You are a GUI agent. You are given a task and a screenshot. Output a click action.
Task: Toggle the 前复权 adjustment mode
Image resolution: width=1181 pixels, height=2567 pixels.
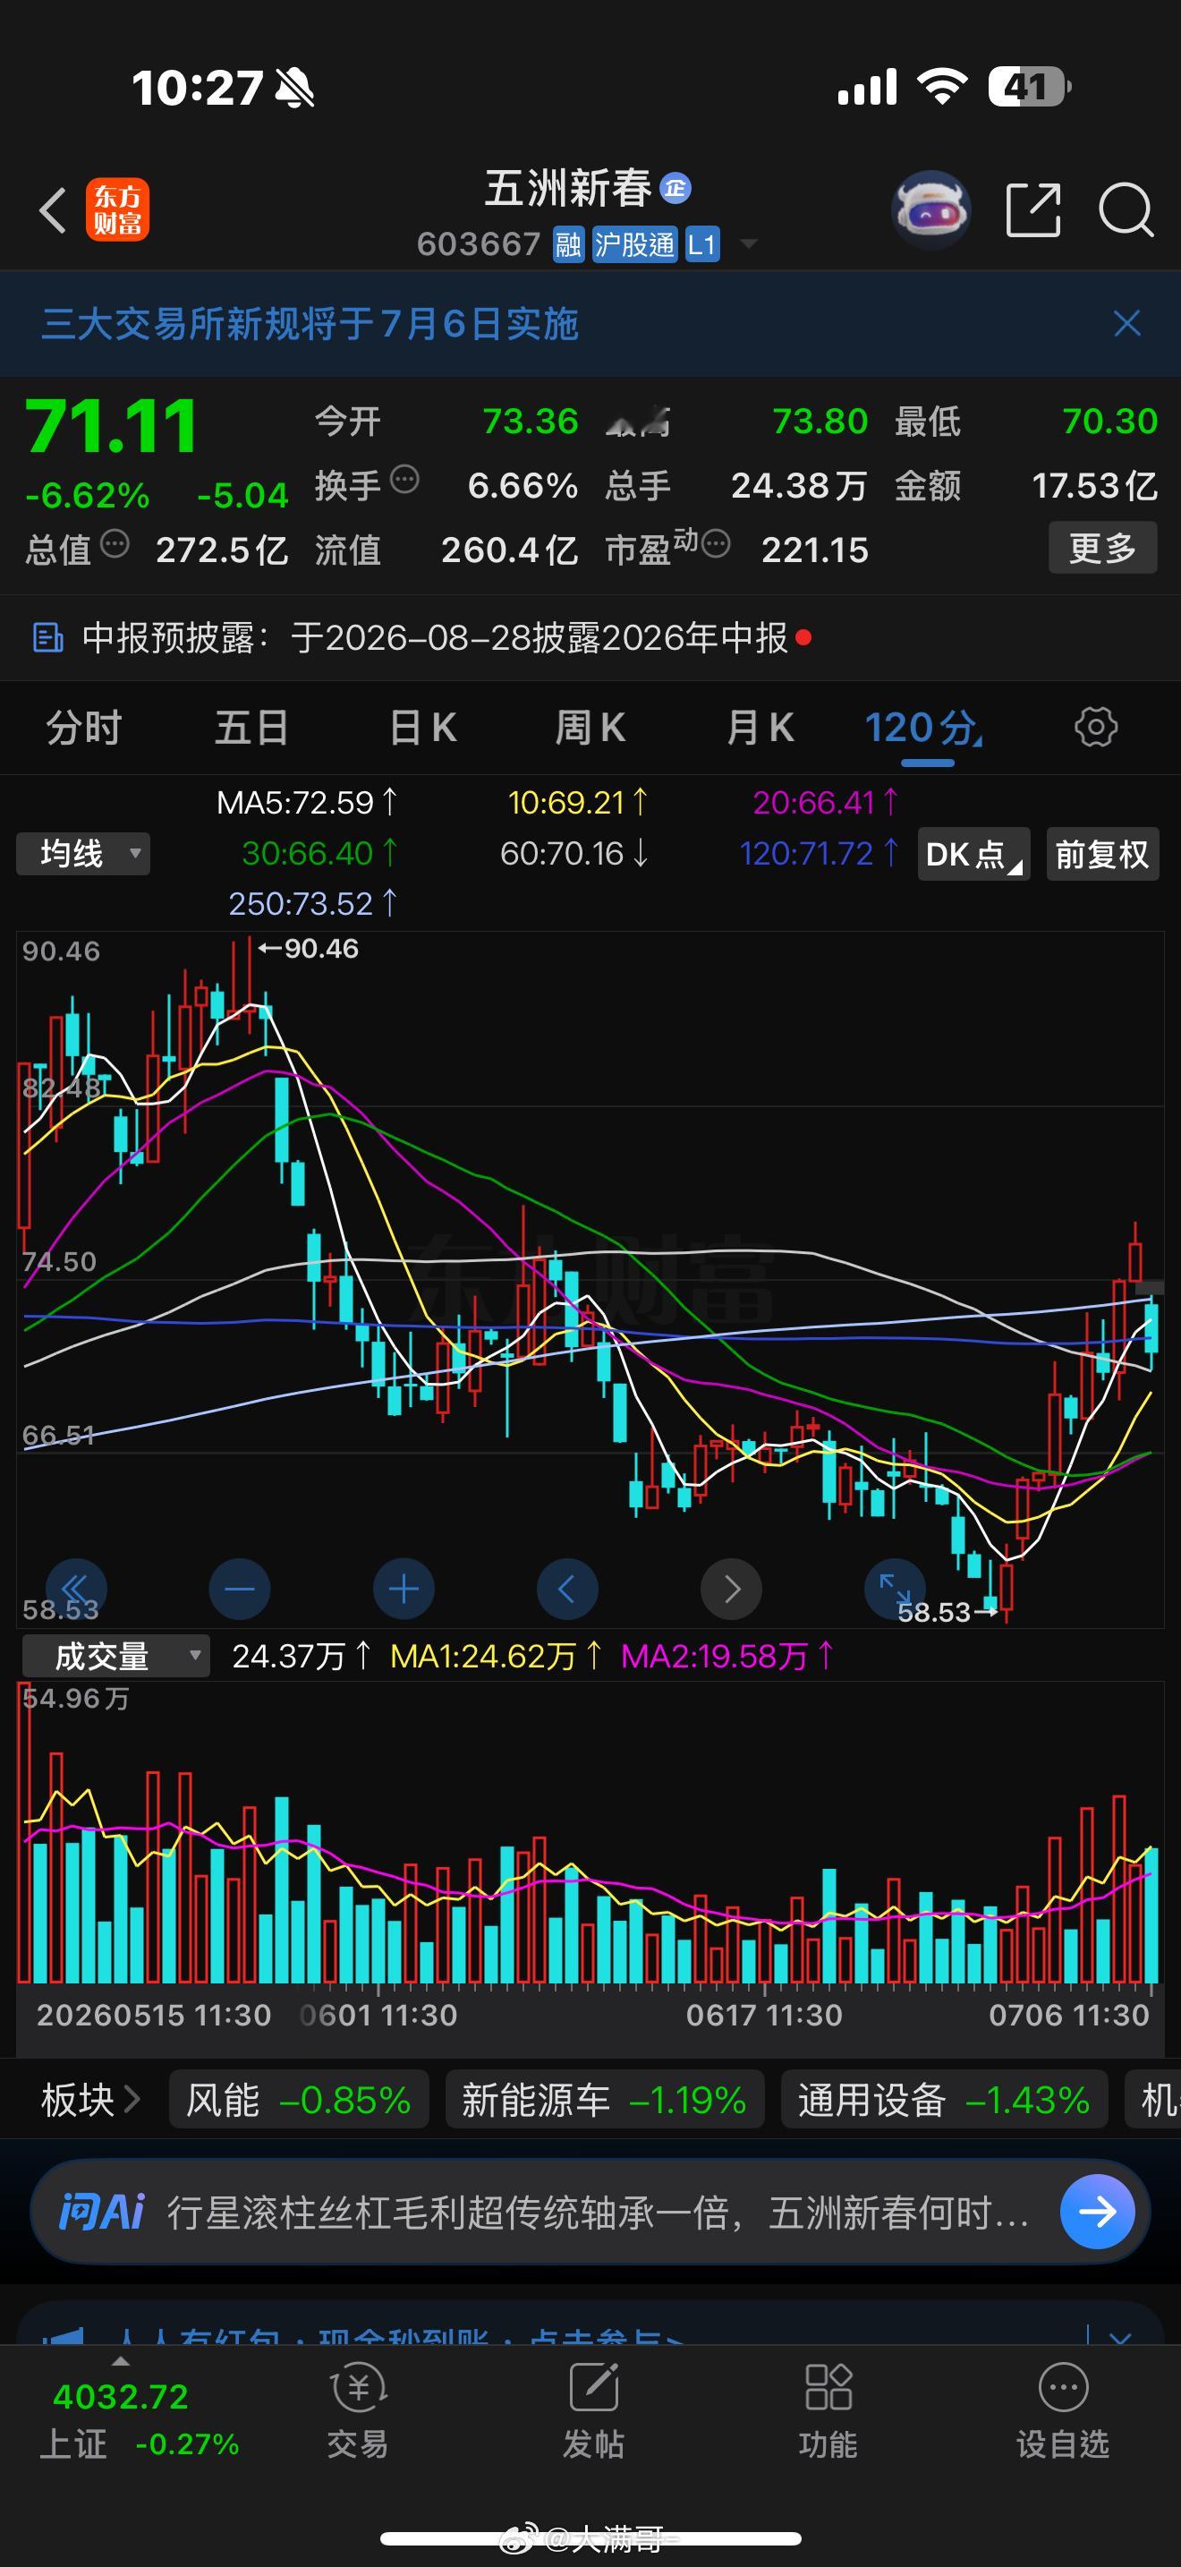(1102, 854)
